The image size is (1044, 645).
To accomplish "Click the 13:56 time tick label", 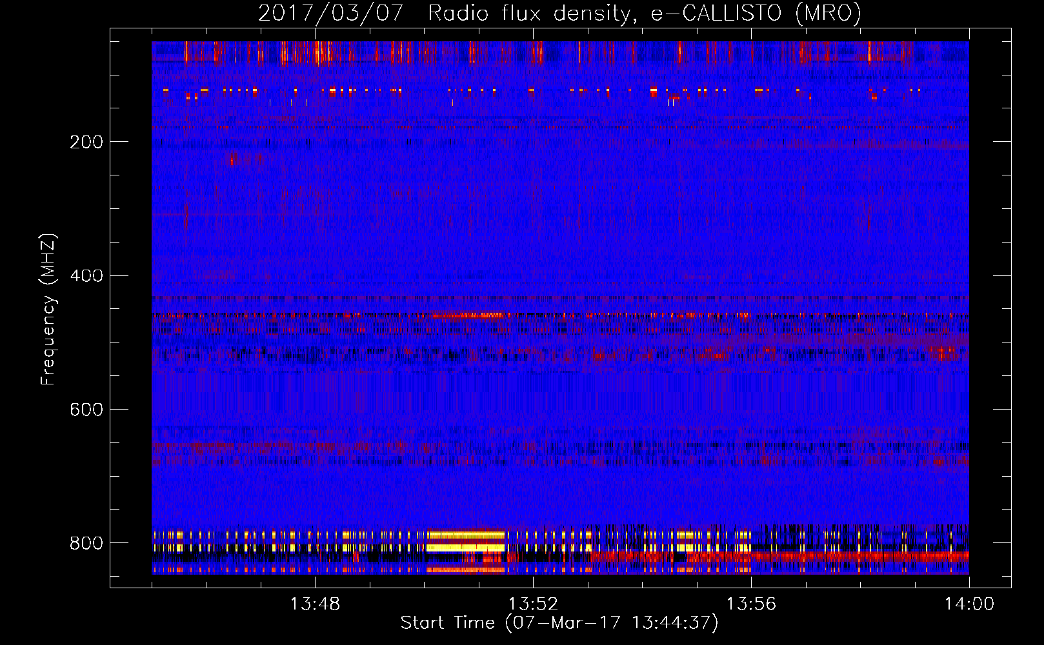I will click(x=751, y=604).
